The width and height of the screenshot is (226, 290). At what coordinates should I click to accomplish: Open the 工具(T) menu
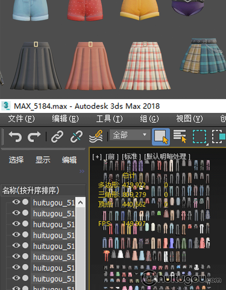click(109, 119)
